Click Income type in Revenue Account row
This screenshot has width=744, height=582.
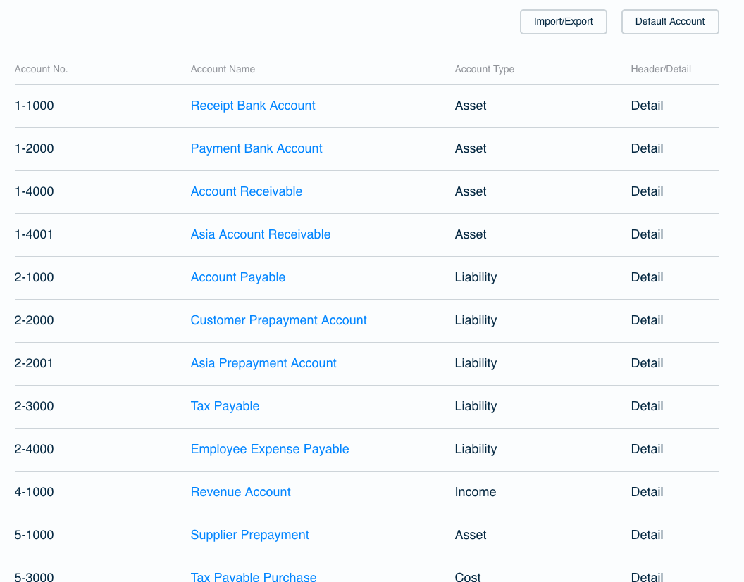coord(476,492)
